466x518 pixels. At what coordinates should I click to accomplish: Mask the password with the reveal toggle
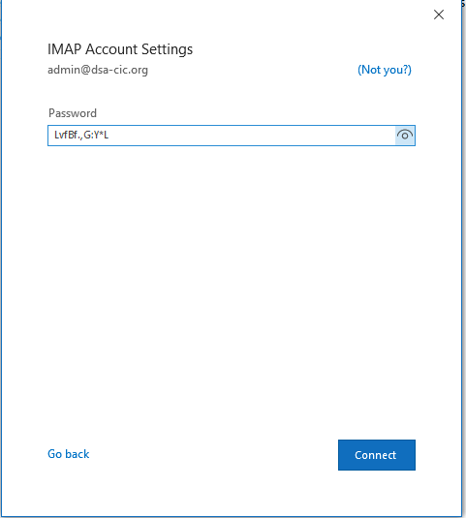405,136
